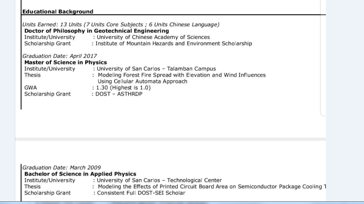Click Consistent Full DOST-SEI Scholar text
The height and width of the screenshot is (204, 364).
[x=141, y=193]
